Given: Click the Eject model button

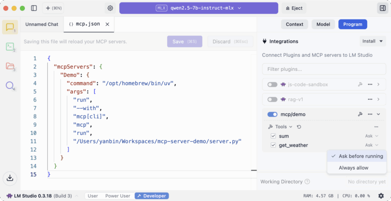Looking at the screenshot, I should [294, 8].
